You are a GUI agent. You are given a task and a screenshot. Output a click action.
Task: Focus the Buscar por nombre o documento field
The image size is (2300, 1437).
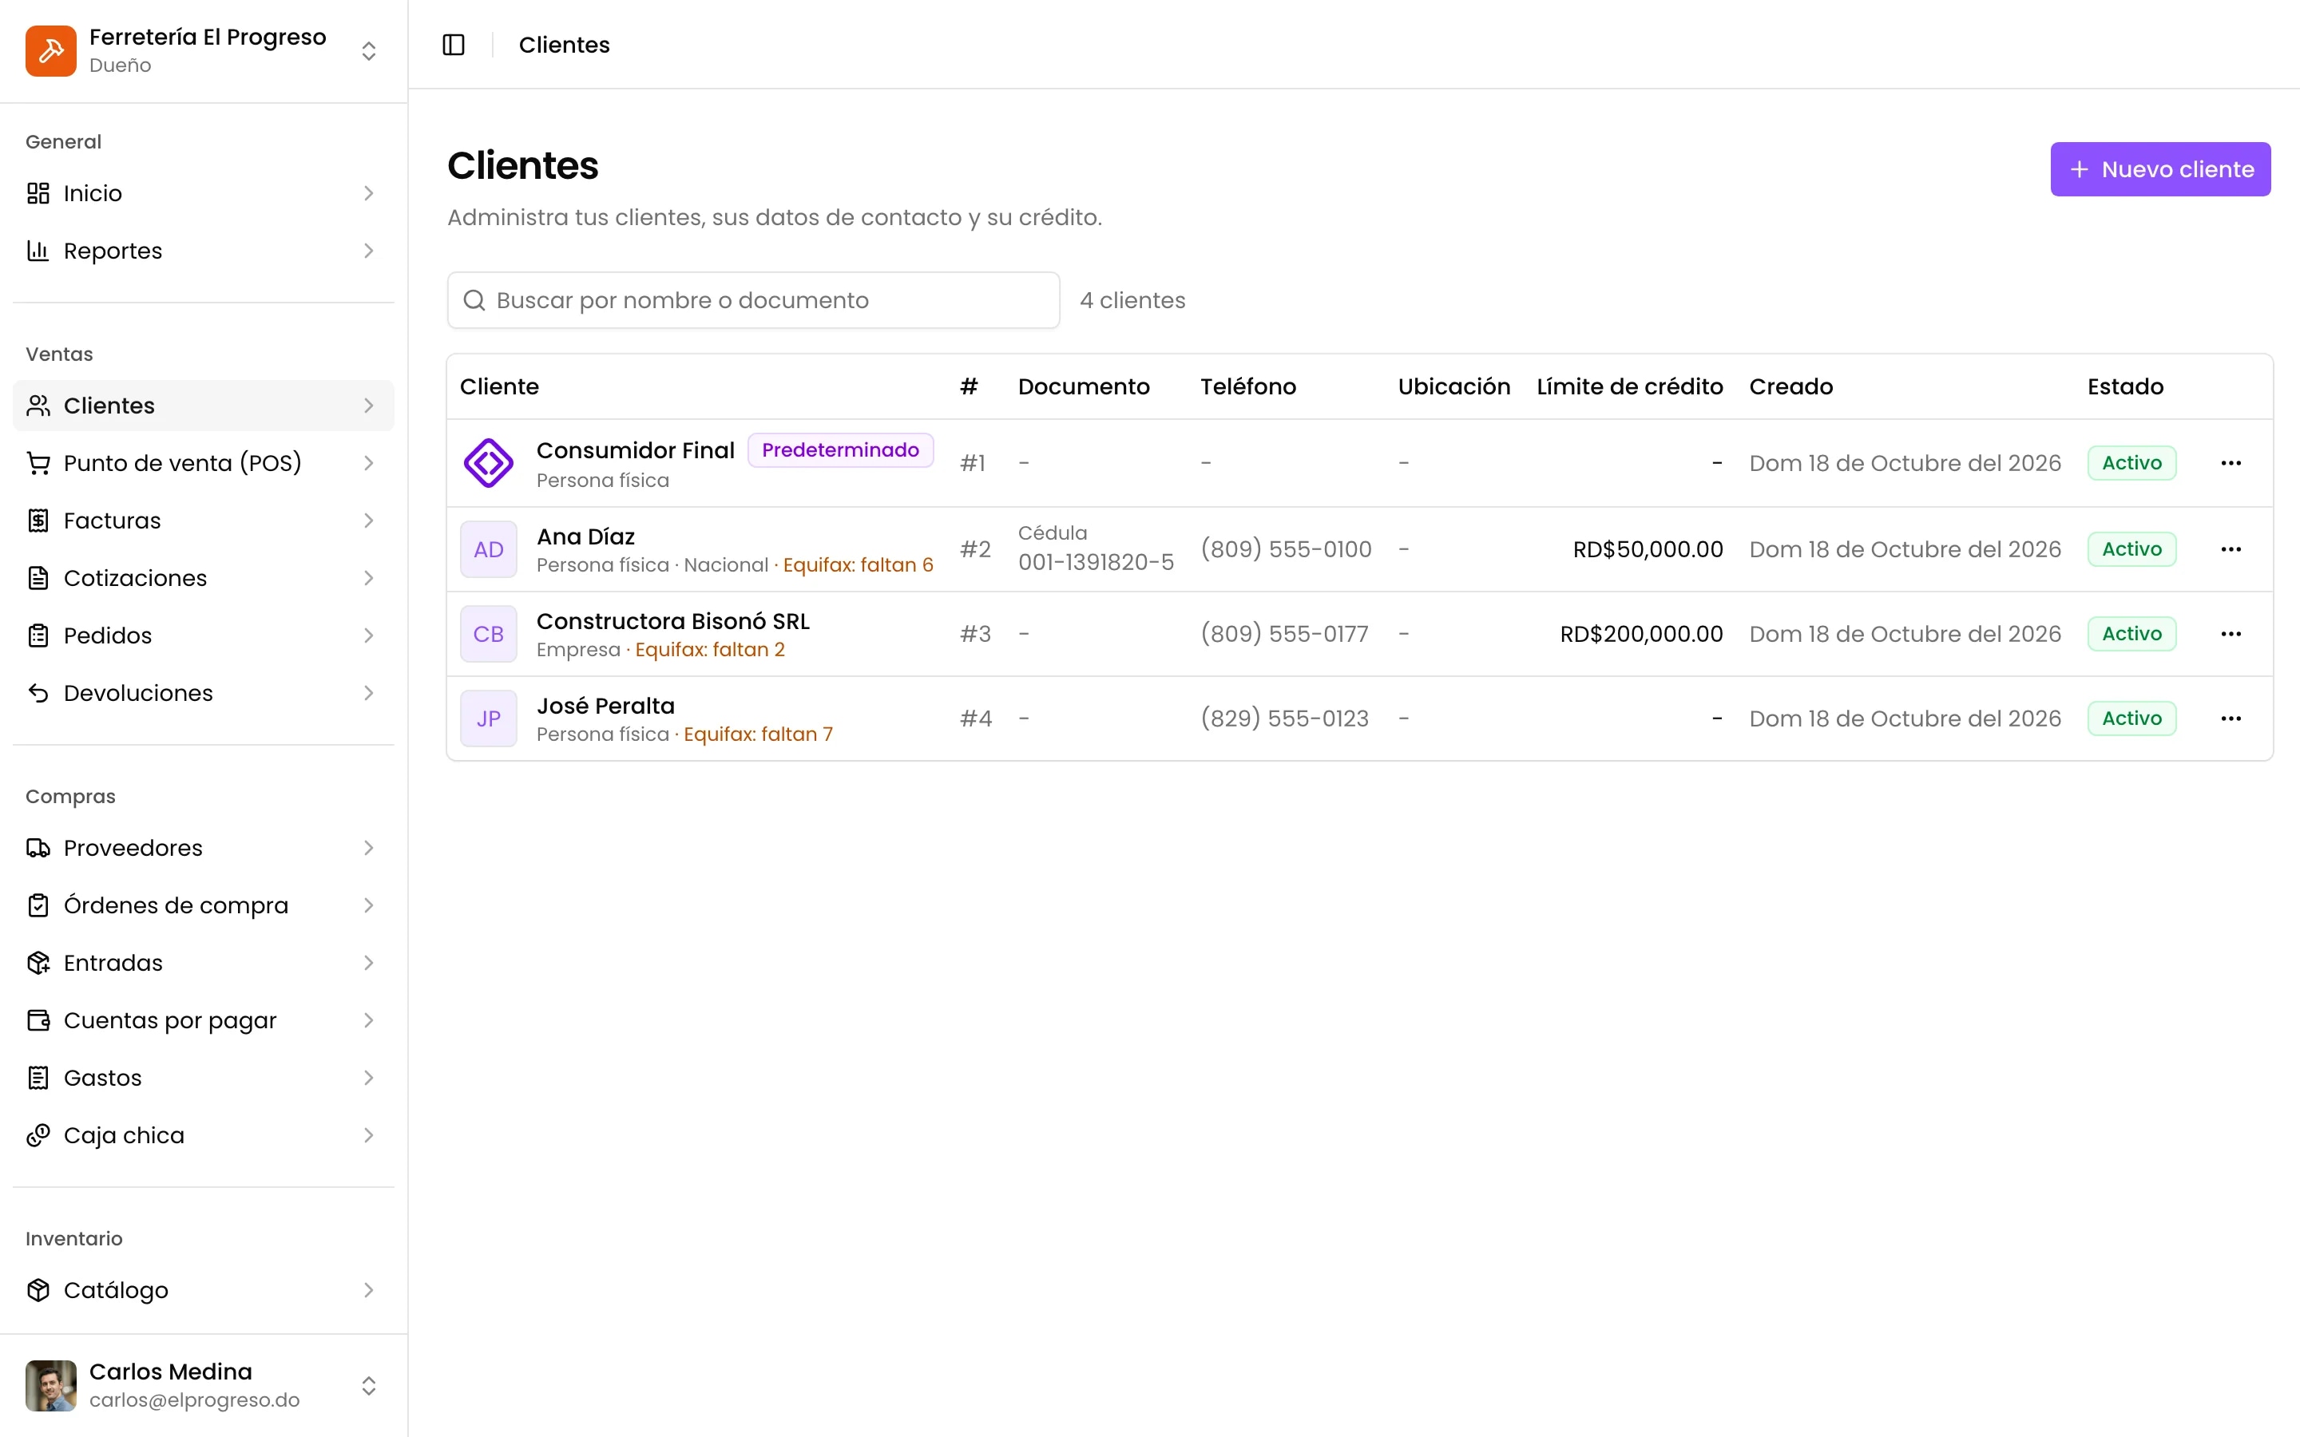753,300
